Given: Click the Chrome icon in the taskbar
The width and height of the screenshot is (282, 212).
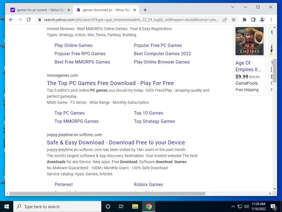Looking at the screenshot, I should click(x=148, y=206).
